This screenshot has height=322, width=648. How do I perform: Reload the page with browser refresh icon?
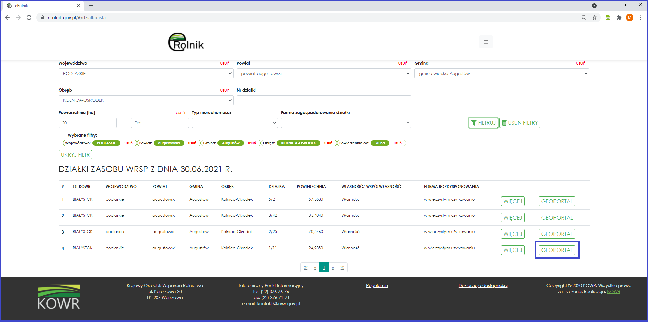pyautogui.click(x=29, y=17)
